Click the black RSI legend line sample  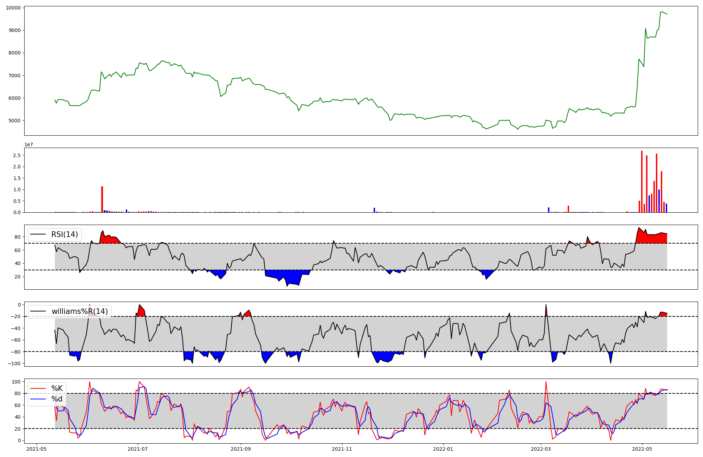[x=38, y=234]
